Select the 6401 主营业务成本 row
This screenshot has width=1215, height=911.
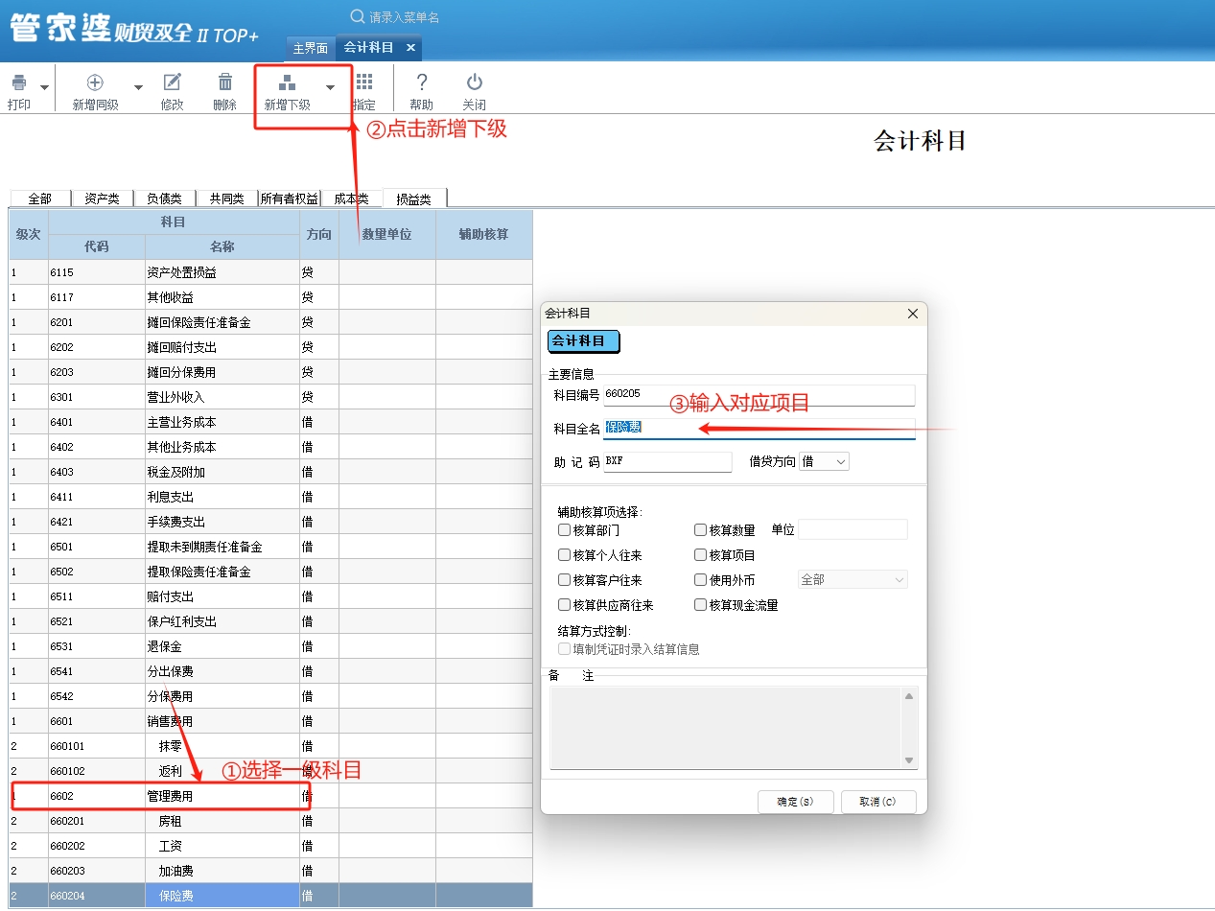(270, 422)
